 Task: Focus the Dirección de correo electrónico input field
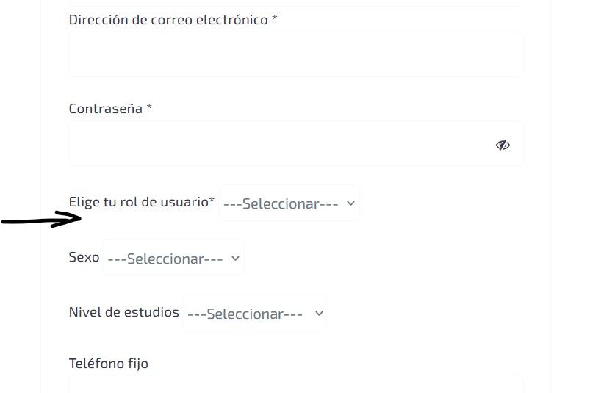click(296, 54)
